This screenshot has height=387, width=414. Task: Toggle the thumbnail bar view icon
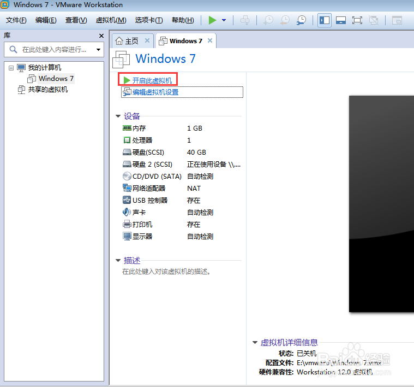[341, 20]
